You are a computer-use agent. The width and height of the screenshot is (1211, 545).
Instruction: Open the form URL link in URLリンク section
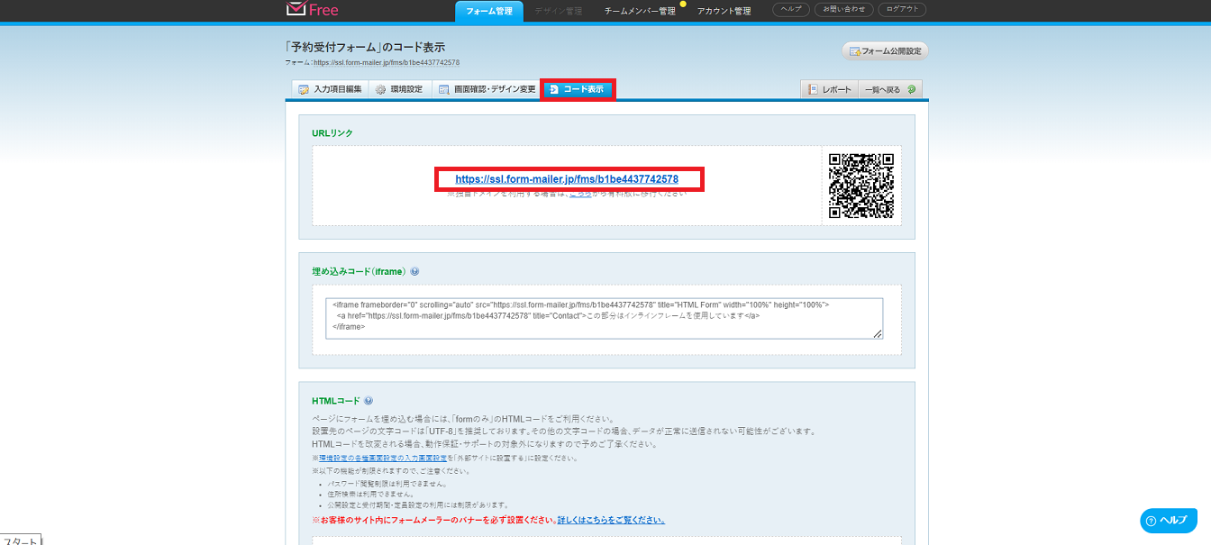point(567,179)
